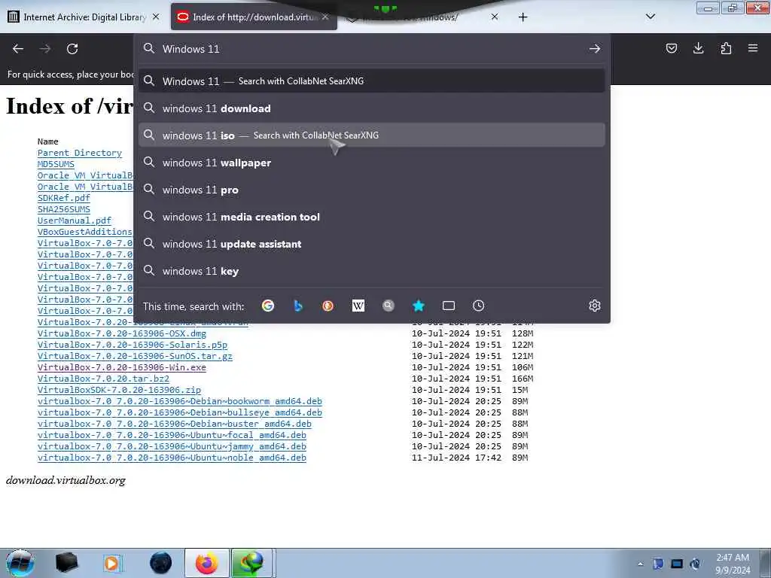Download the Debian bookworm amd64.deb package
This screenshot has height=578, width=771.
[179, 402]
